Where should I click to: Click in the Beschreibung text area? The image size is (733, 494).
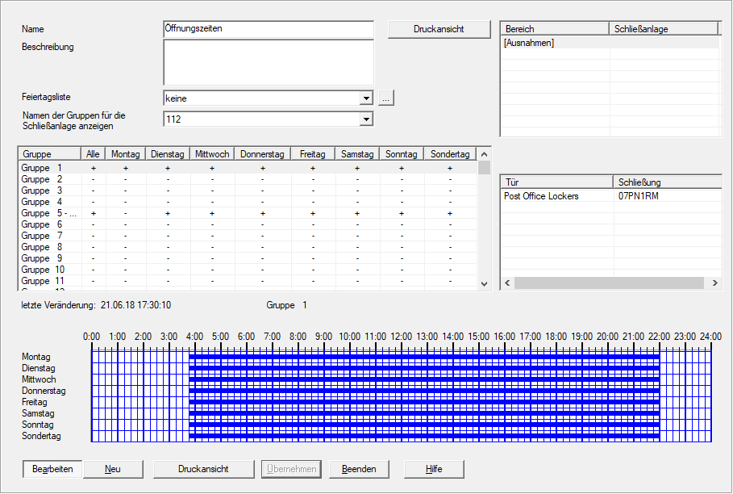coord(268,62)
